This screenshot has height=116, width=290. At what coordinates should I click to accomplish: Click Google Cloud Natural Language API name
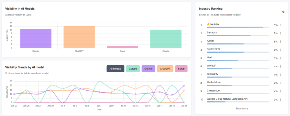pos(227,99)
